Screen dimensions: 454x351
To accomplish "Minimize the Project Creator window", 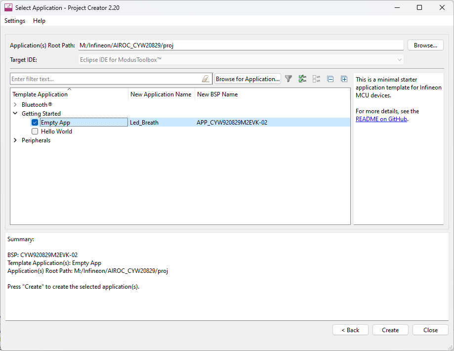I will pyautogui.click(x=397, y=7).
